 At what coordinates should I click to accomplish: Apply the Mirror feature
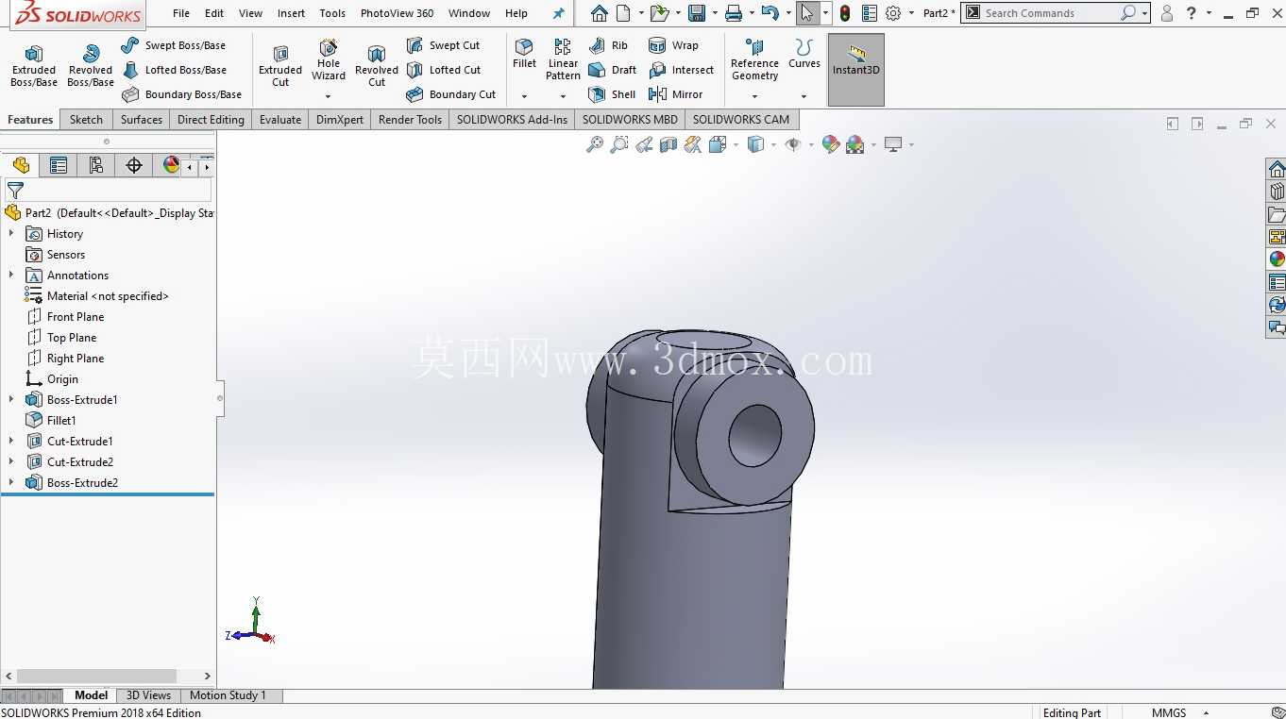tap(675, 94)
